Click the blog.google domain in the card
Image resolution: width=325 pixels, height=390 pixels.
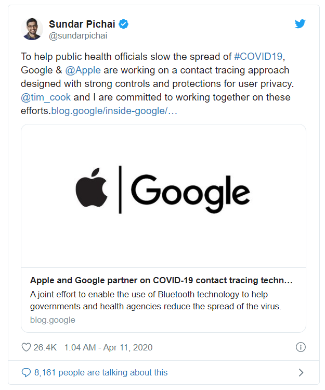pos(53,320)
